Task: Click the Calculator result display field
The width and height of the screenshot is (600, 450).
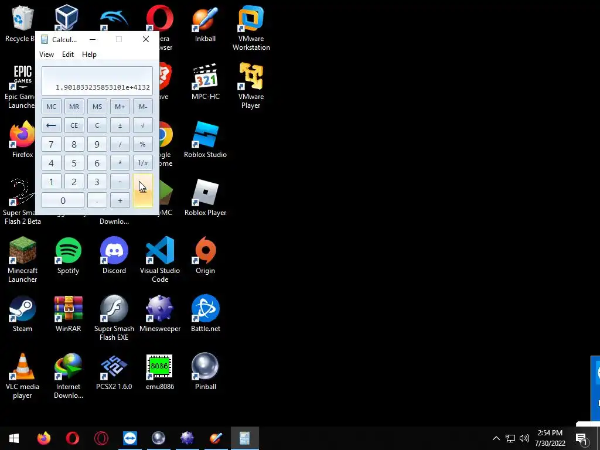Action: (97, 81)
